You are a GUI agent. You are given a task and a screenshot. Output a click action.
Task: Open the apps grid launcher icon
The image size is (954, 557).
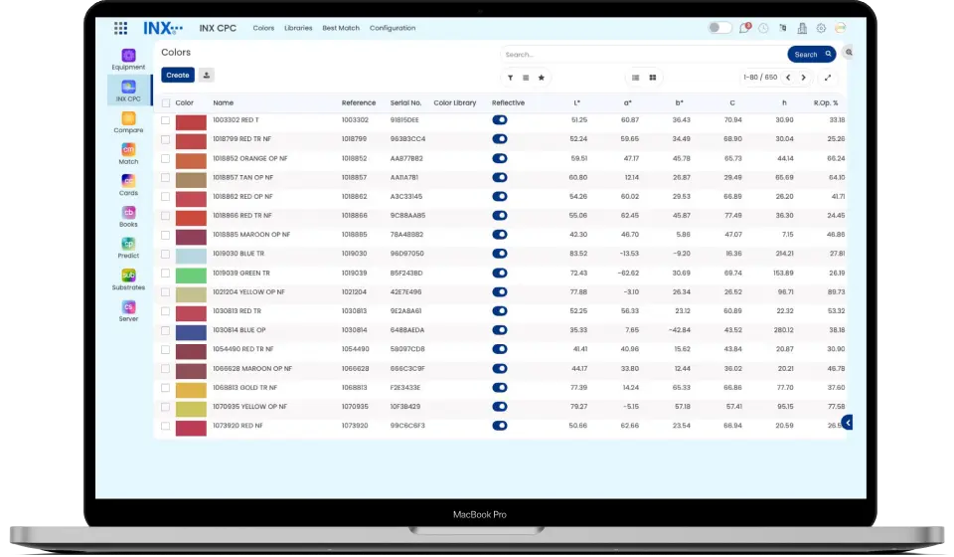click(120, 28)
